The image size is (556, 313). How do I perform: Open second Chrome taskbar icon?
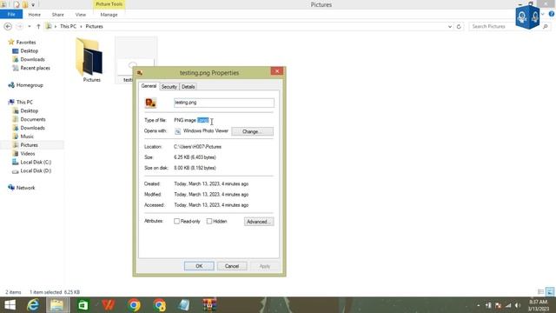point(160,305)
